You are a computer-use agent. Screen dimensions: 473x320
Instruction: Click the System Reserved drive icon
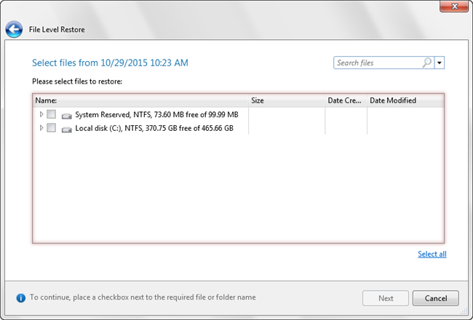[x=67, y=115]
